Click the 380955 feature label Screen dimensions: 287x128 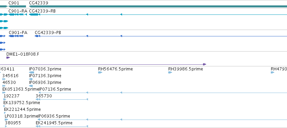(x=13, y=123)
